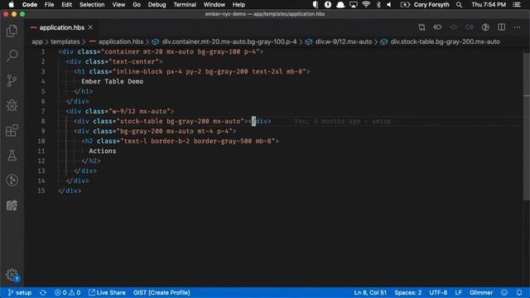Viewport: 530px width, 298px height.
Task: Click the Bluetooth icon in menu bar
Action: [x=378, y=5]
